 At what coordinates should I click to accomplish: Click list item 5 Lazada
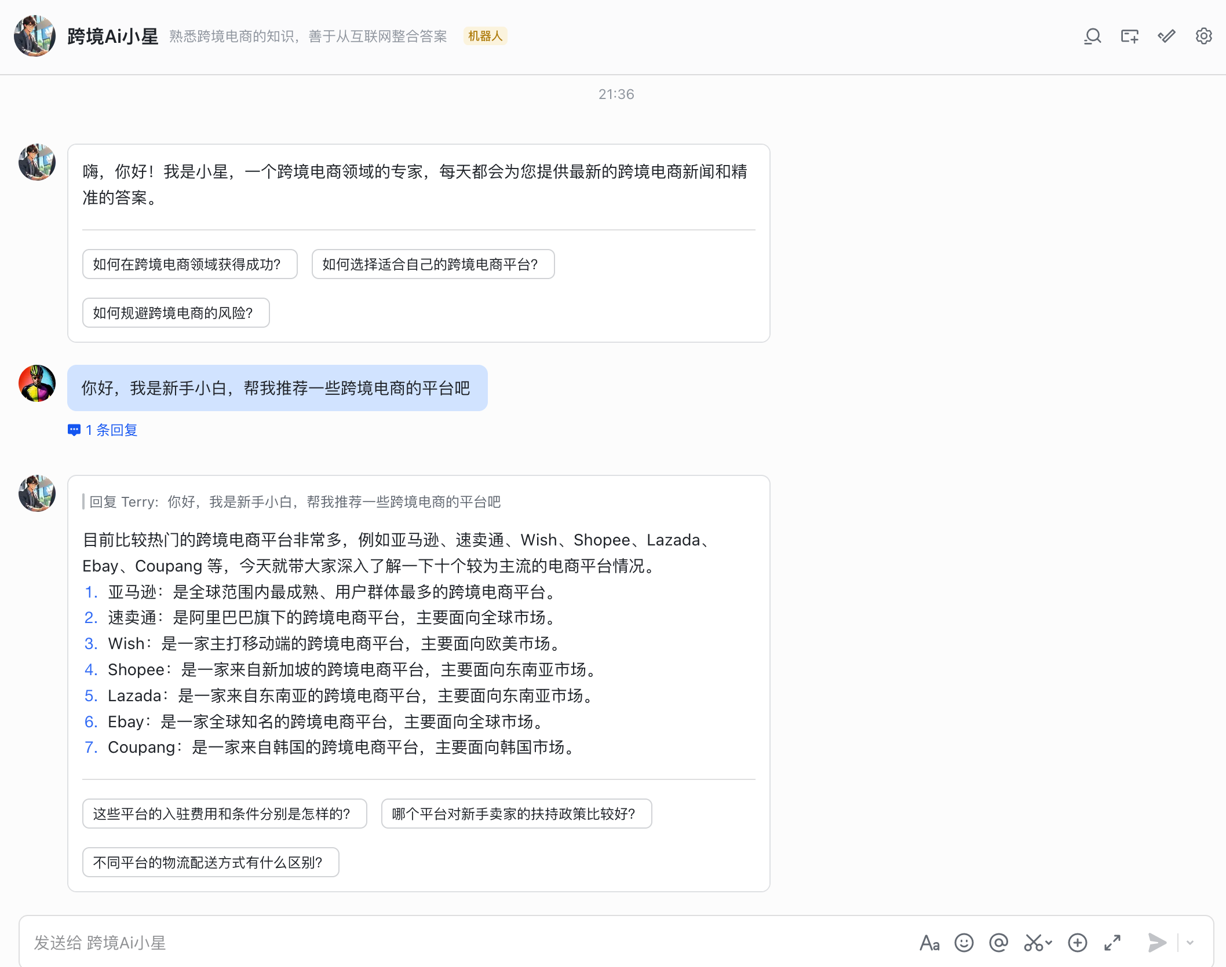pos(340,695)
